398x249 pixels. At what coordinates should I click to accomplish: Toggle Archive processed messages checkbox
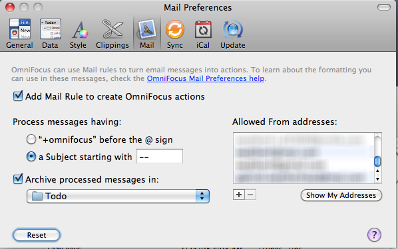click(x=18, y=179)
